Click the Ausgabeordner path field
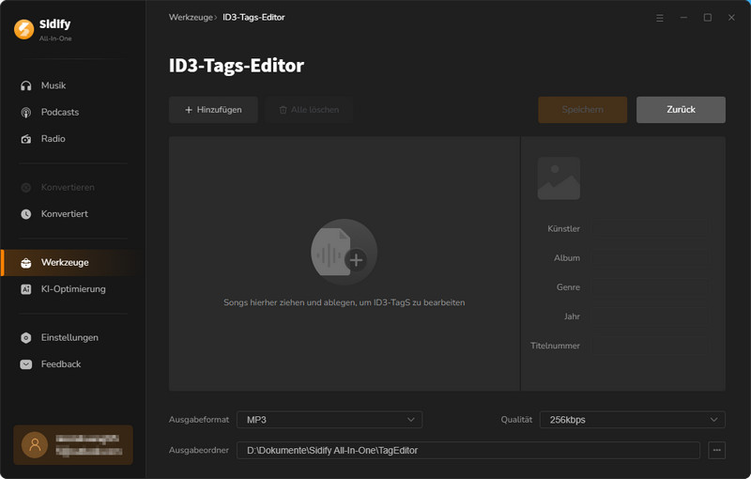This screenshot has width=751, height=479. click(x=468, y=450)
